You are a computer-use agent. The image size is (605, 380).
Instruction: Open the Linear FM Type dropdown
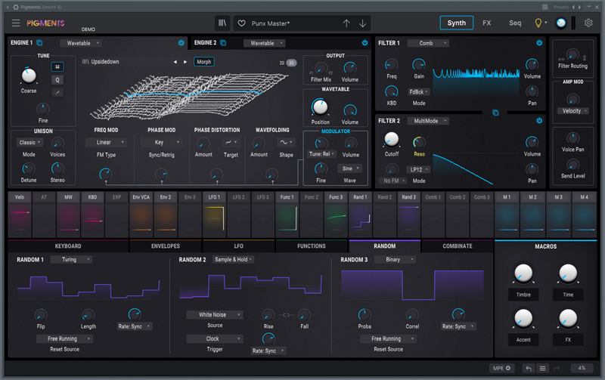coord(106,142)
